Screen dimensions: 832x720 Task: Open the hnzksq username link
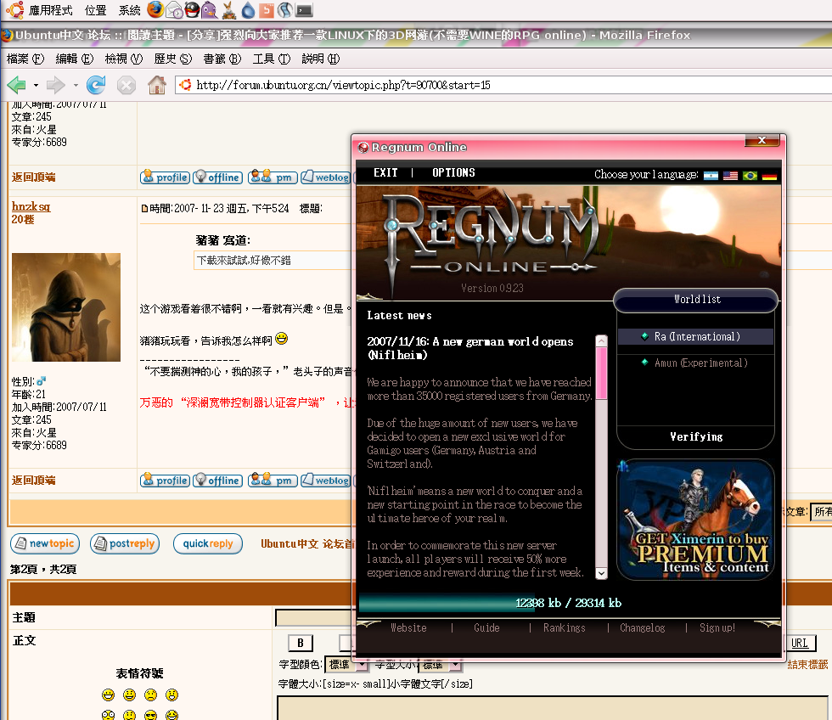tap(31, 206)
